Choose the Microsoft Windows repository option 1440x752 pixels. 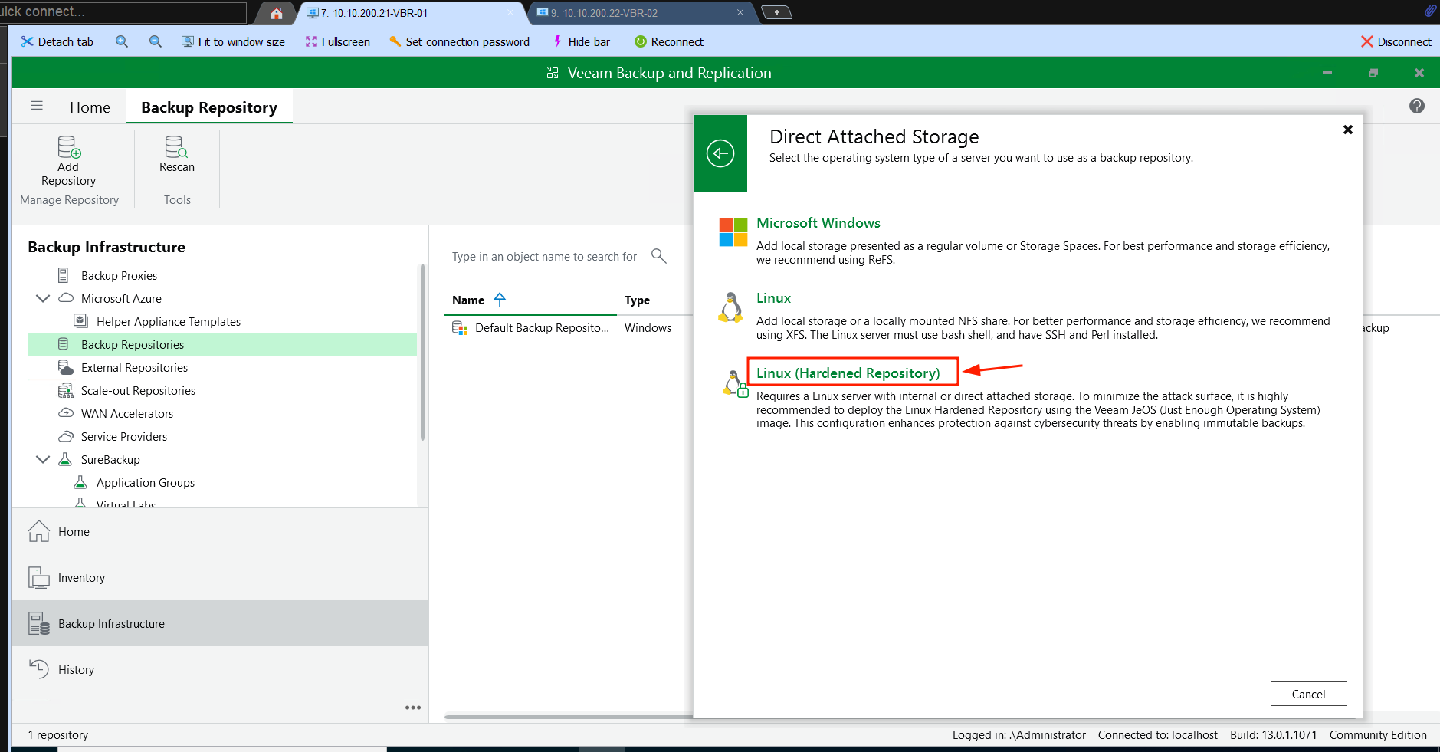[818, 223]
